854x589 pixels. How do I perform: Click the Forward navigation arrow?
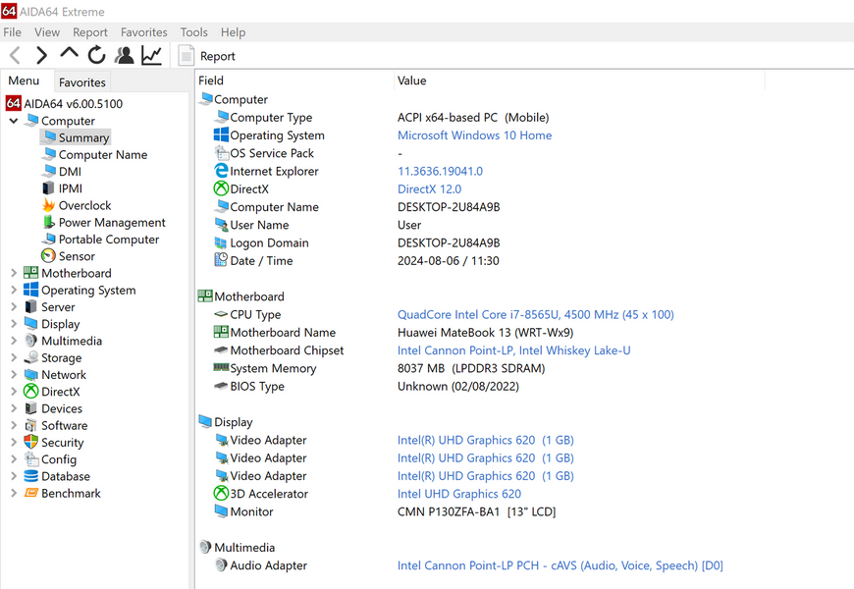[x=41, y=55]
